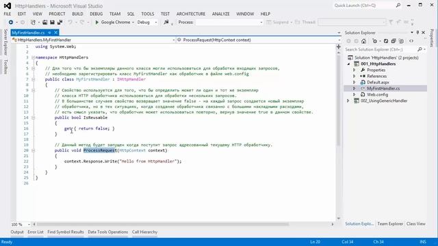Click the Find in Files toolbar icon

166,22
